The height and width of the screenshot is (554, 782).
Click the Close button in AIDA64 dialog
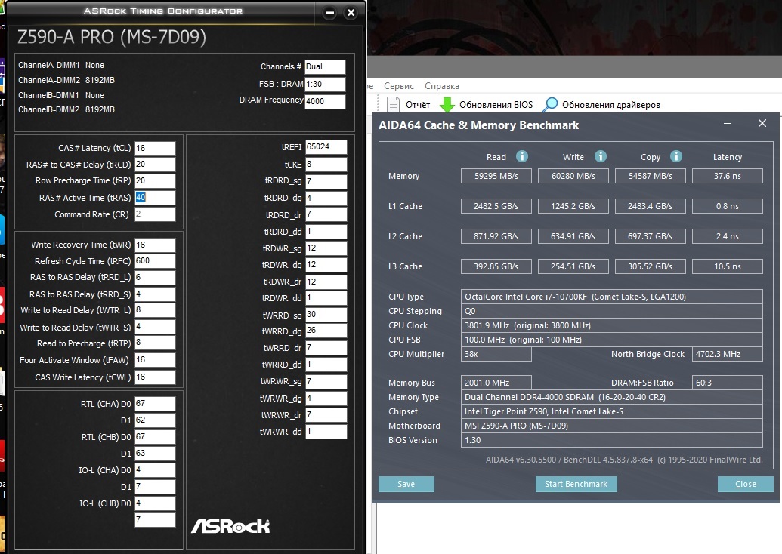(x=745, y=484)
